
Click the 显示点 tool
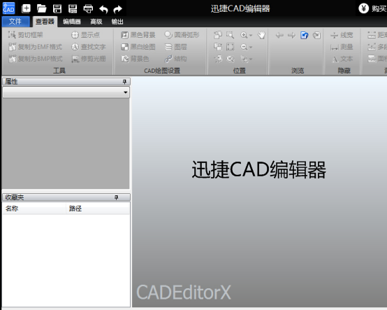86,35
